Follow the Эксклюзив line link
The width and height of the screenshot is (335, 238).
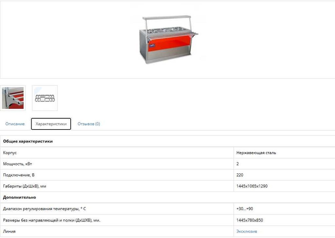pyautogui.click(x=247, y=231)
